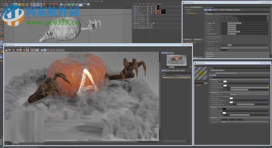Image resolution: width=272 pixels, height=148 pixels.
Task: Click the Scattering channel text field
Action: [x=246, y=84]
